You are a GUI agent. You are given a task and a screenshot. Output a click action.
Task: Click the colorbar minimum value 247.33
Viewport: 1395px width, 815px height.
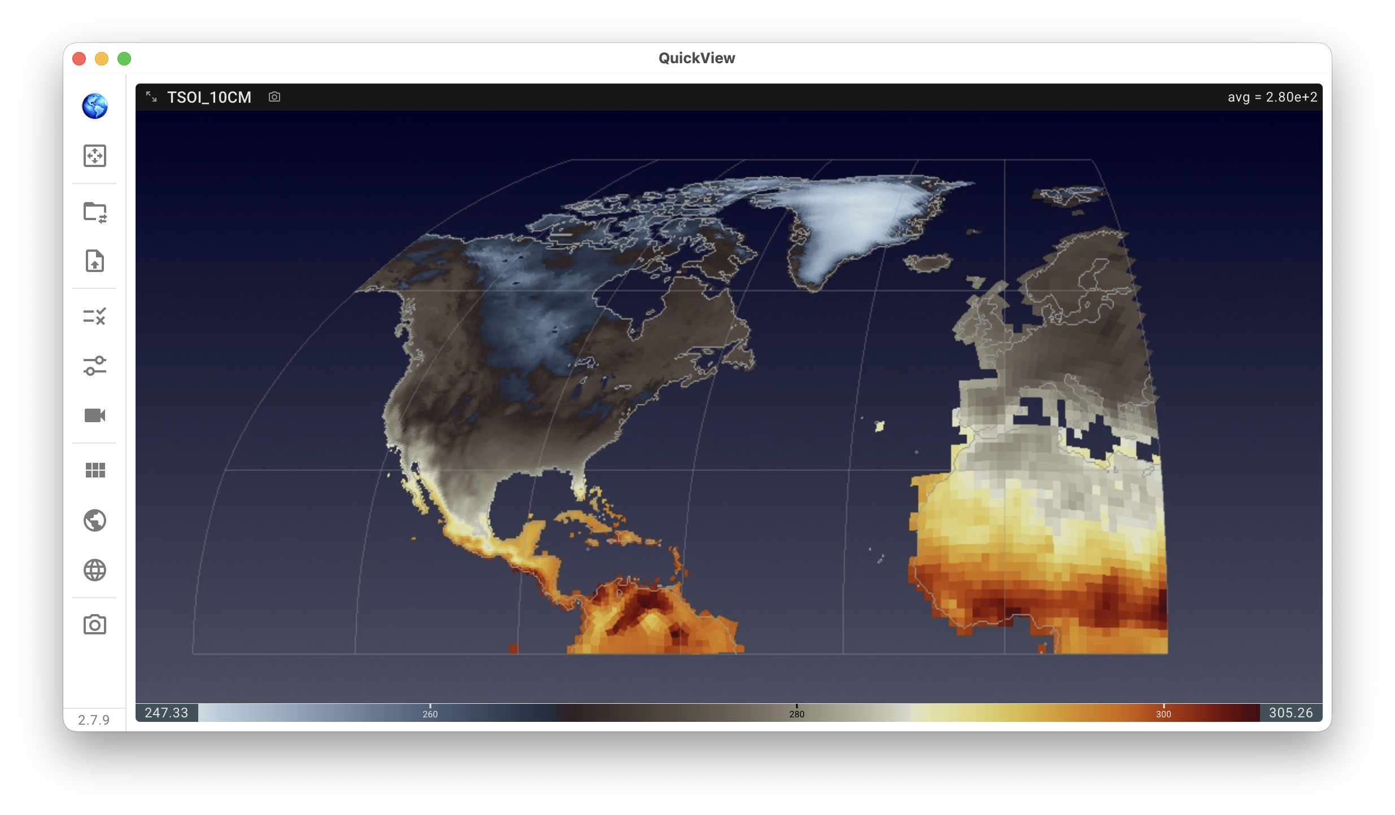coord(167,713)
